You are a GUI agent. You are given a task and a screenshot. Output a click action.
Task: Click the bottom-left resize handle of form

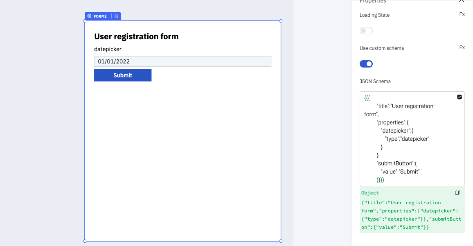click(x=85, y=241)
